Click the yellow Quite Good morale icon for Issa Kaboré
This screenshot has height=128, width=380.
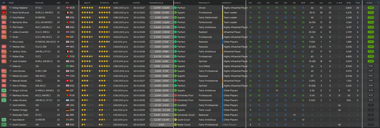175,120
